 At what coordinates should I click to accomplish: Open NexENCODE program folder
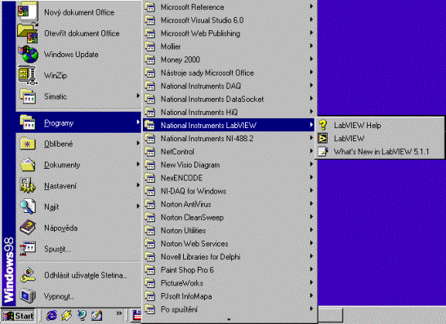point(229,178)
